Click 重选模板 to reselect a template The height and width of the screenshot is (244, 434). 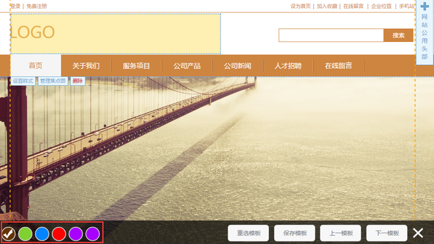pyautogui.click(x=249, y=234)
